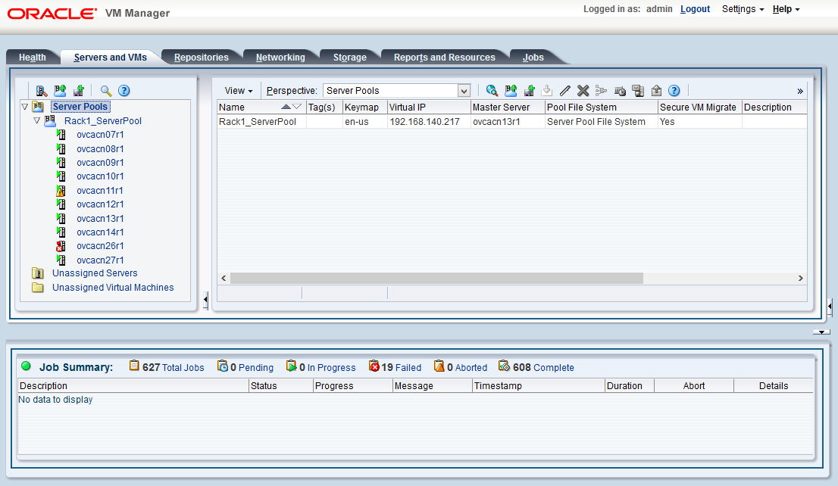Image resolution: width=838 pixels, height=486 pixels.
Task: Open the Settings menu
Action: 742,9
